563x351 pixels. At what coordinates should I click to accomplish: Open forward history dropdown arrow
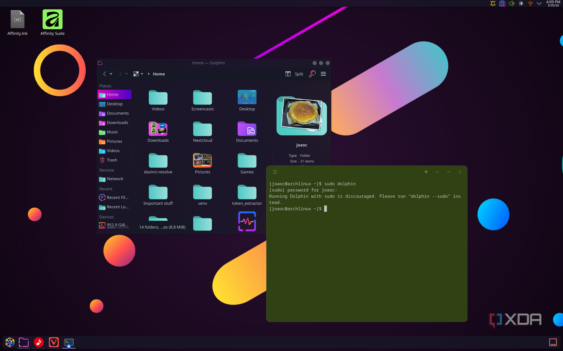pos(127,74)
